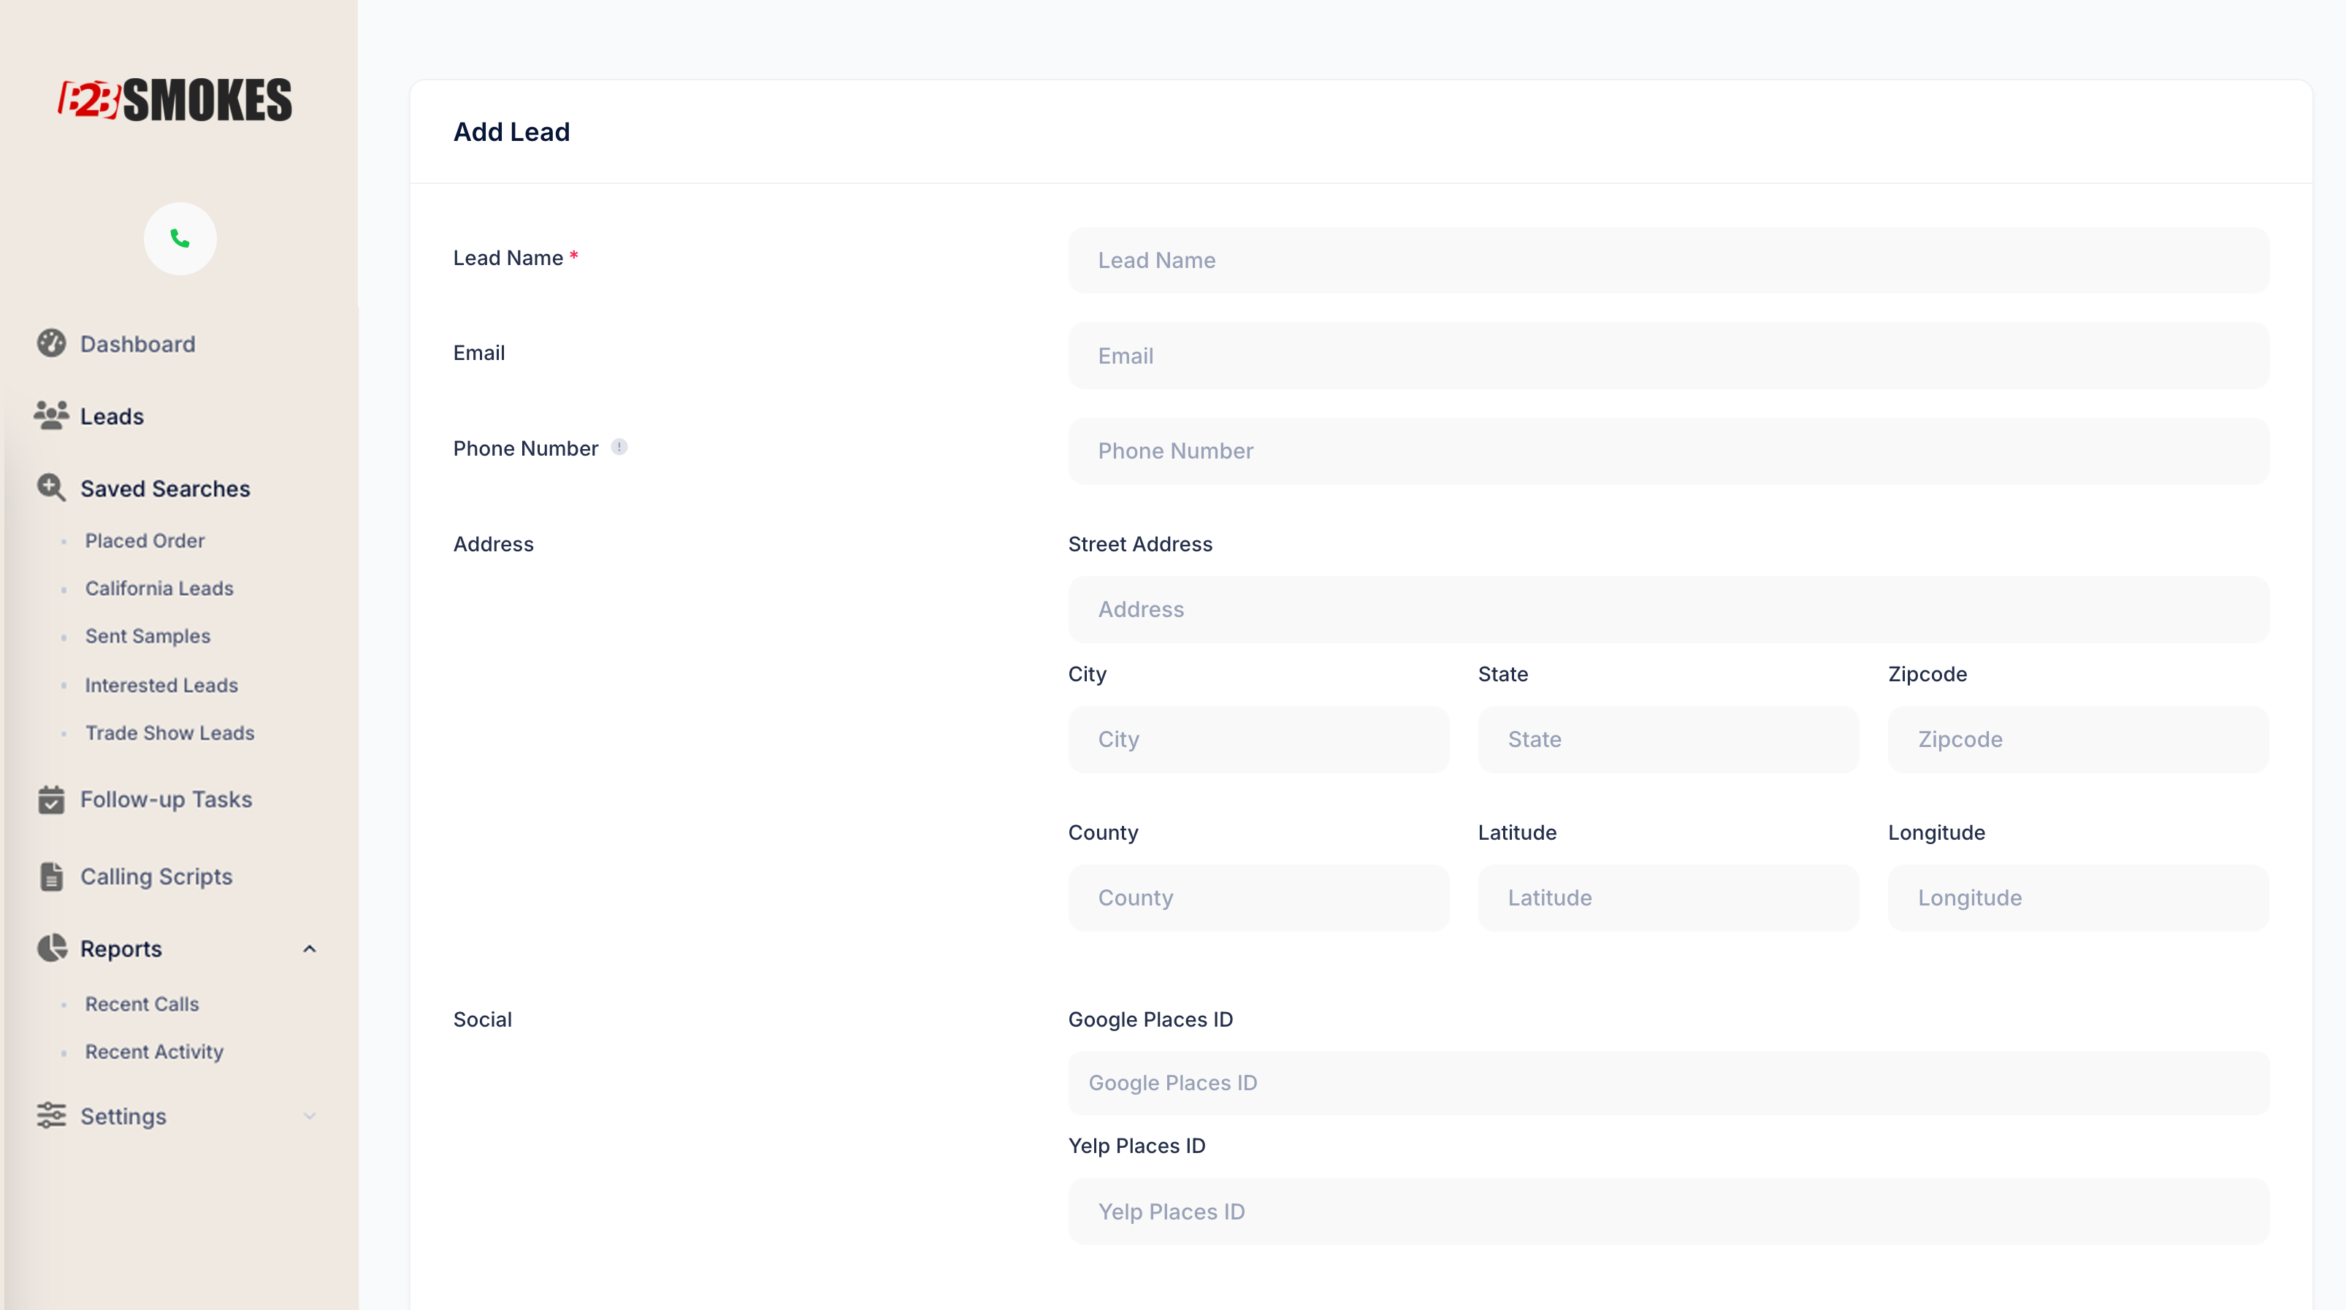Click the Reports pie chart icon
The image size is (2346, 1310).
tap(51, 948)
